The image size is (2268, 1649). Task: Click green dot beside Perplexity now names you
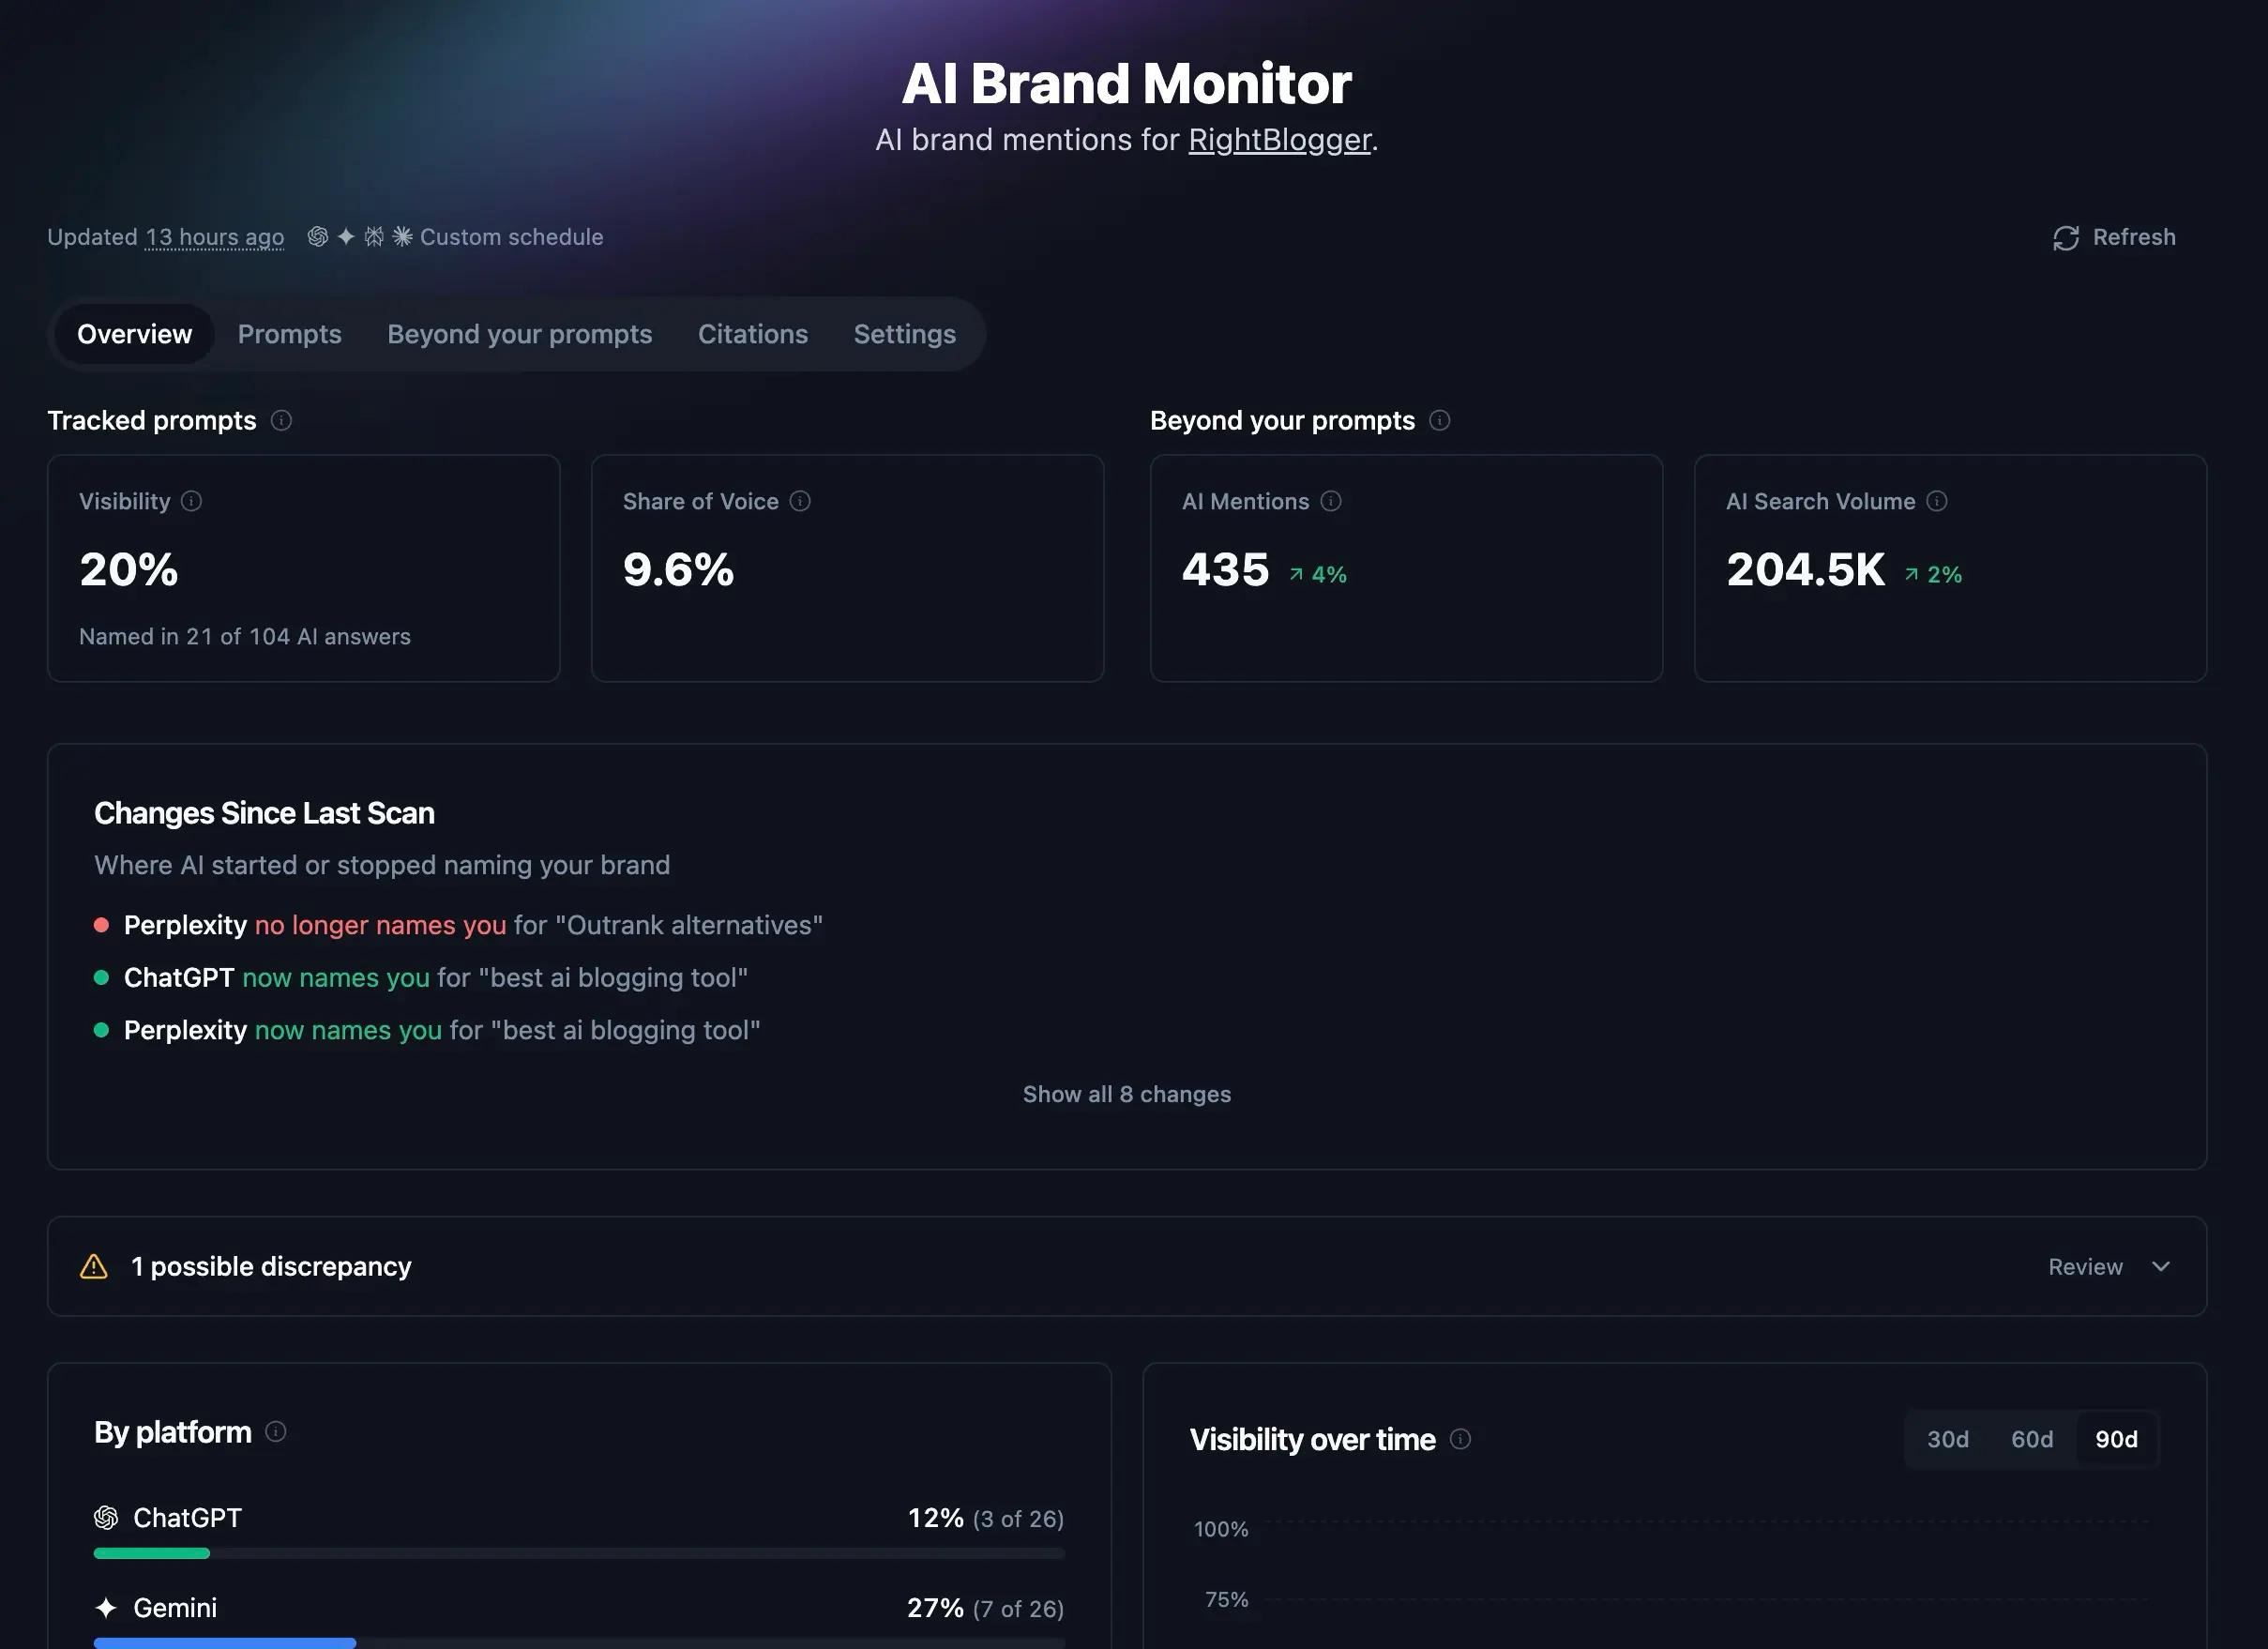pos(101,1030)
